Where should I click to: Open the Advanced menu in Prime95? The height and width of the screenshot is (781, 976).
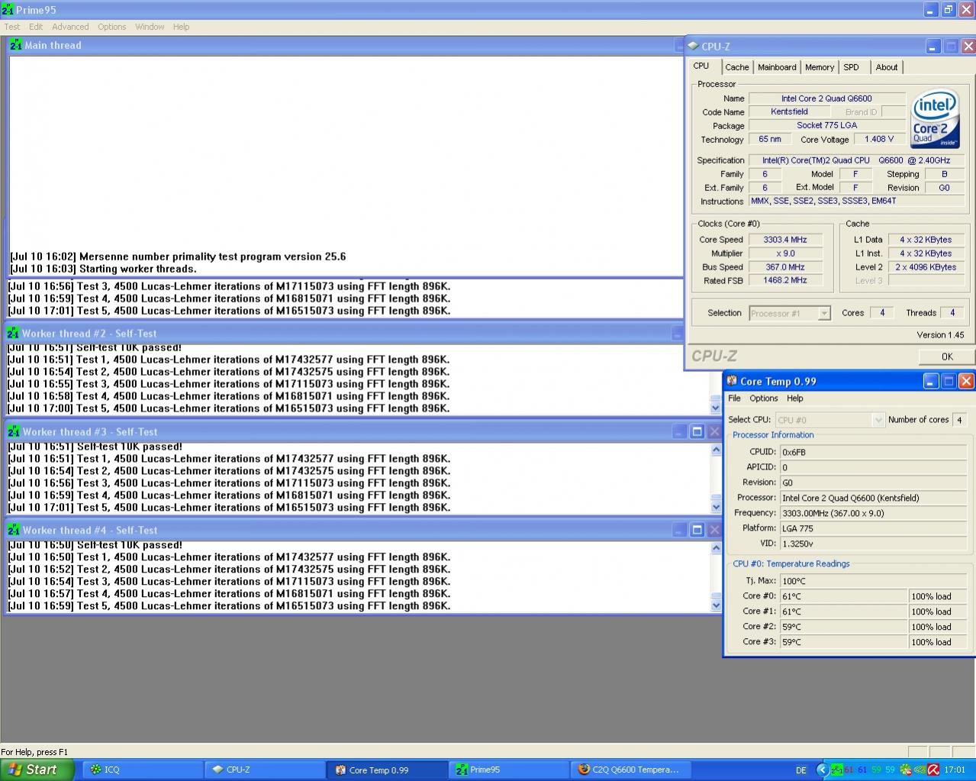70,27
